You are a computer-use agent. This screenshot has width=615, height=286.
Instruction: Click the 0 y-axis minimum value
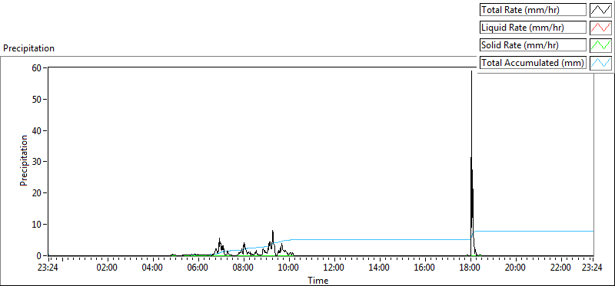tap(40, 256)
